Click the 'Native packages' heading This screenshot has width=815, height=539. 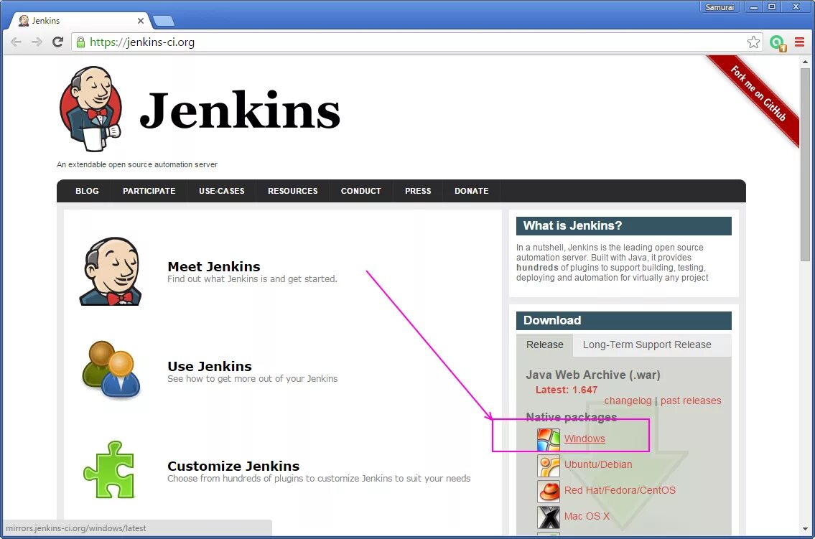572,418
